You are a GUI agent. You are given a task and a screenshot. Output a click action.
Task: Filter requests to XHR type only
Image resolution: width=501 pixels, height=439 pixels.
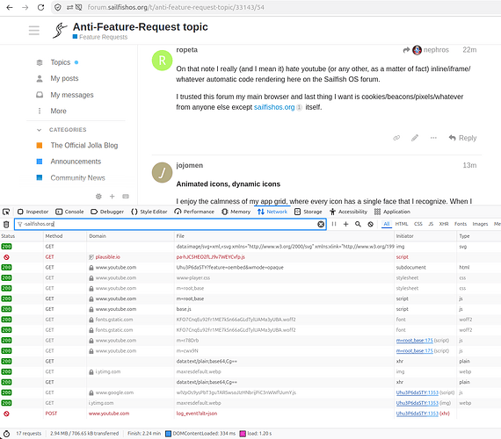point(444,224)
